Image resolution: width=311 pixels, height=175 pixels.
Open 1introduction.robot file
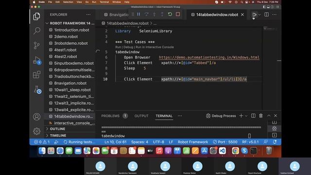tap(71, 30)
